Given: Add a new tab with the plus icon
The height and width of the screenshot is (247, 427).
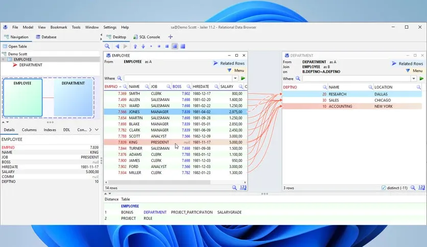Looking at the screenshot, I should [171, 37].
